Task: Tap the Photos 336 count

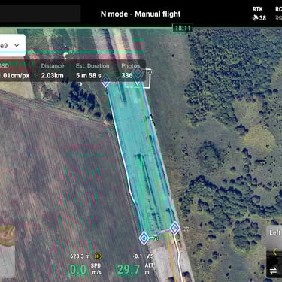Action: (130, 71)
